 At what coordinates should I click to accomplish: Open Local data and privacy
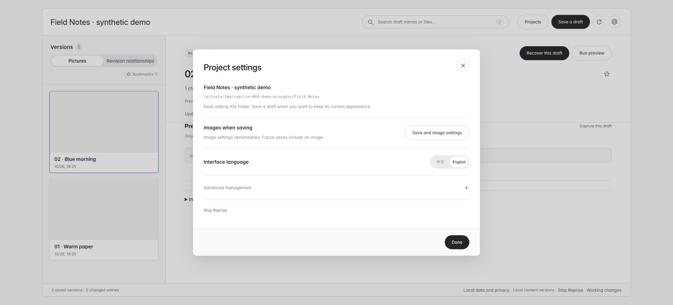point(486,290)
